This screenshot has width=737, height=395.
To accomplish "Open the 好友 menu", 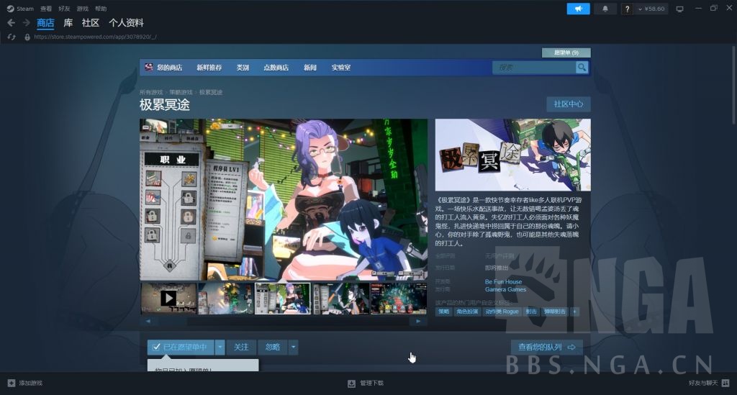I will pyautogui.click(x=64, y=9).
